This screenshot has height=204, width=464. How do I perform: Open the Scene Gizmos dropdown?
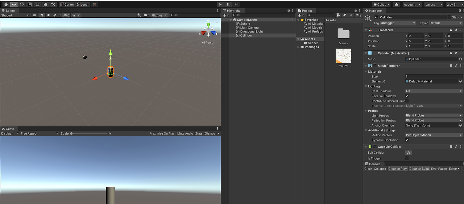coord(159,15)
